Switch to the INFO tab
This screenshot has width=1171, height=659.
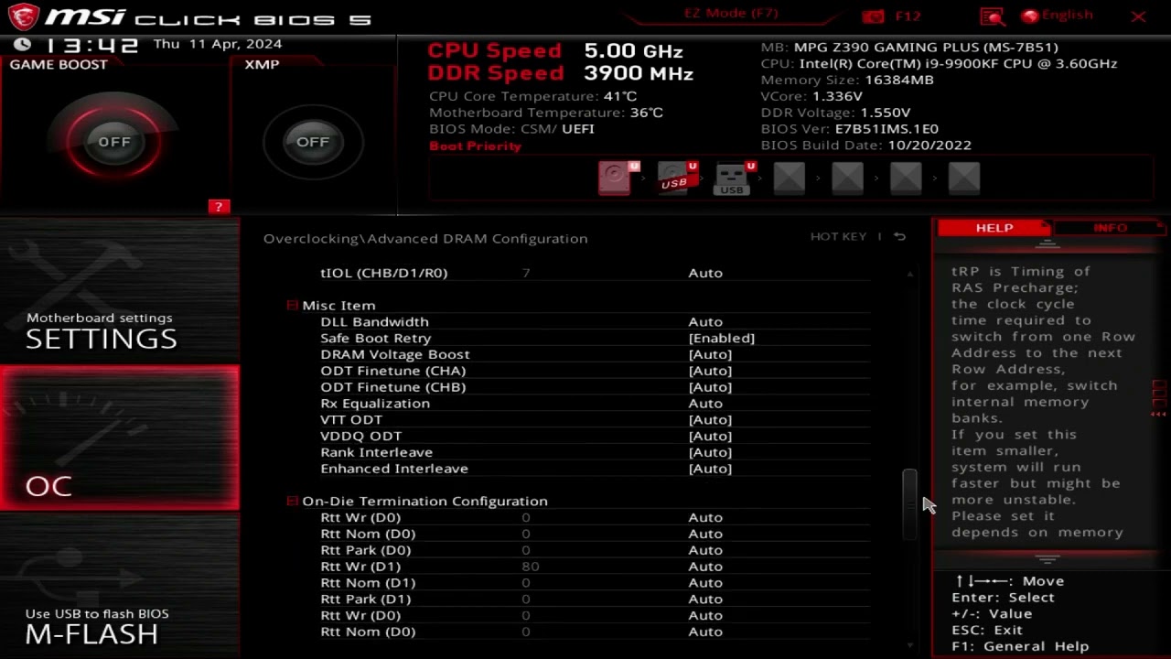click(x=1109, y=228)
